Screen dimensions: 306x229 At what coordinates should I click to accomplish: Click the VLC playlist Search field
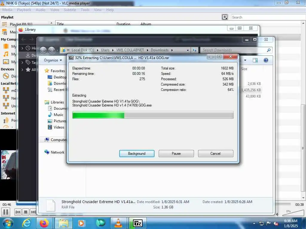click(x=268, y=17)
